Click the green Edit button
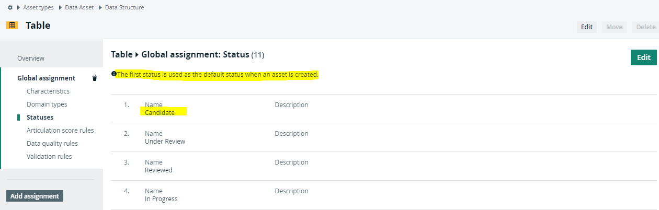This screenshot has width=659, height=210. tap(643, 57)
